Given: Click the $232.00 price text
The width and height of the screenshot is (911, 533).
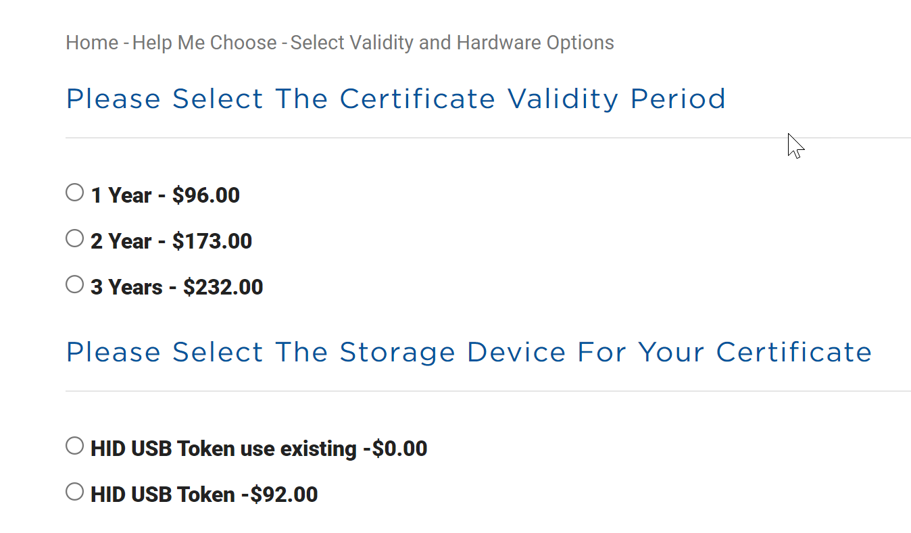Looking at the screenshot, I should (x=223, y=288).
